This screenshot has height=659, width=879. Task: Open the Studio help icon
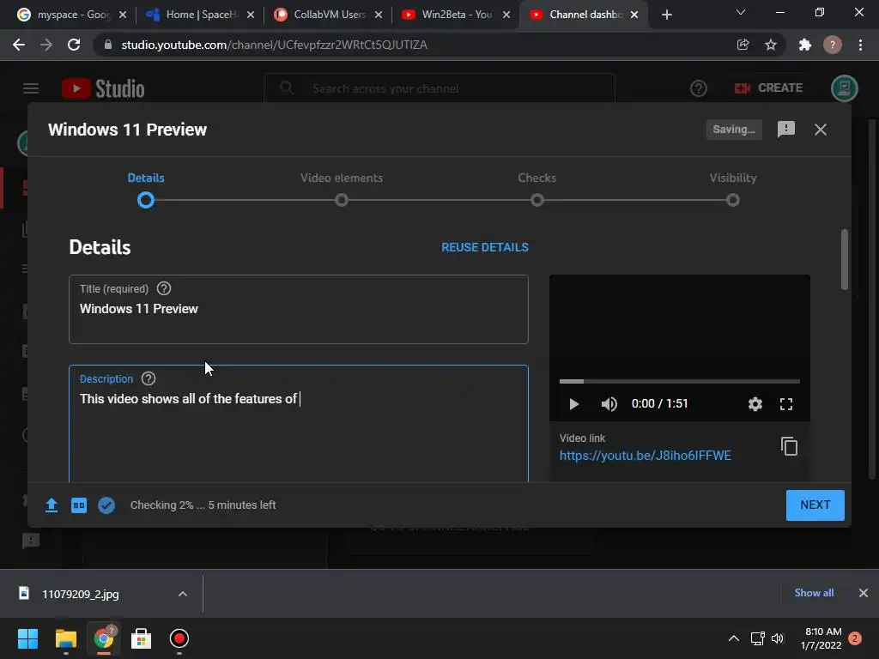[699, 88]
